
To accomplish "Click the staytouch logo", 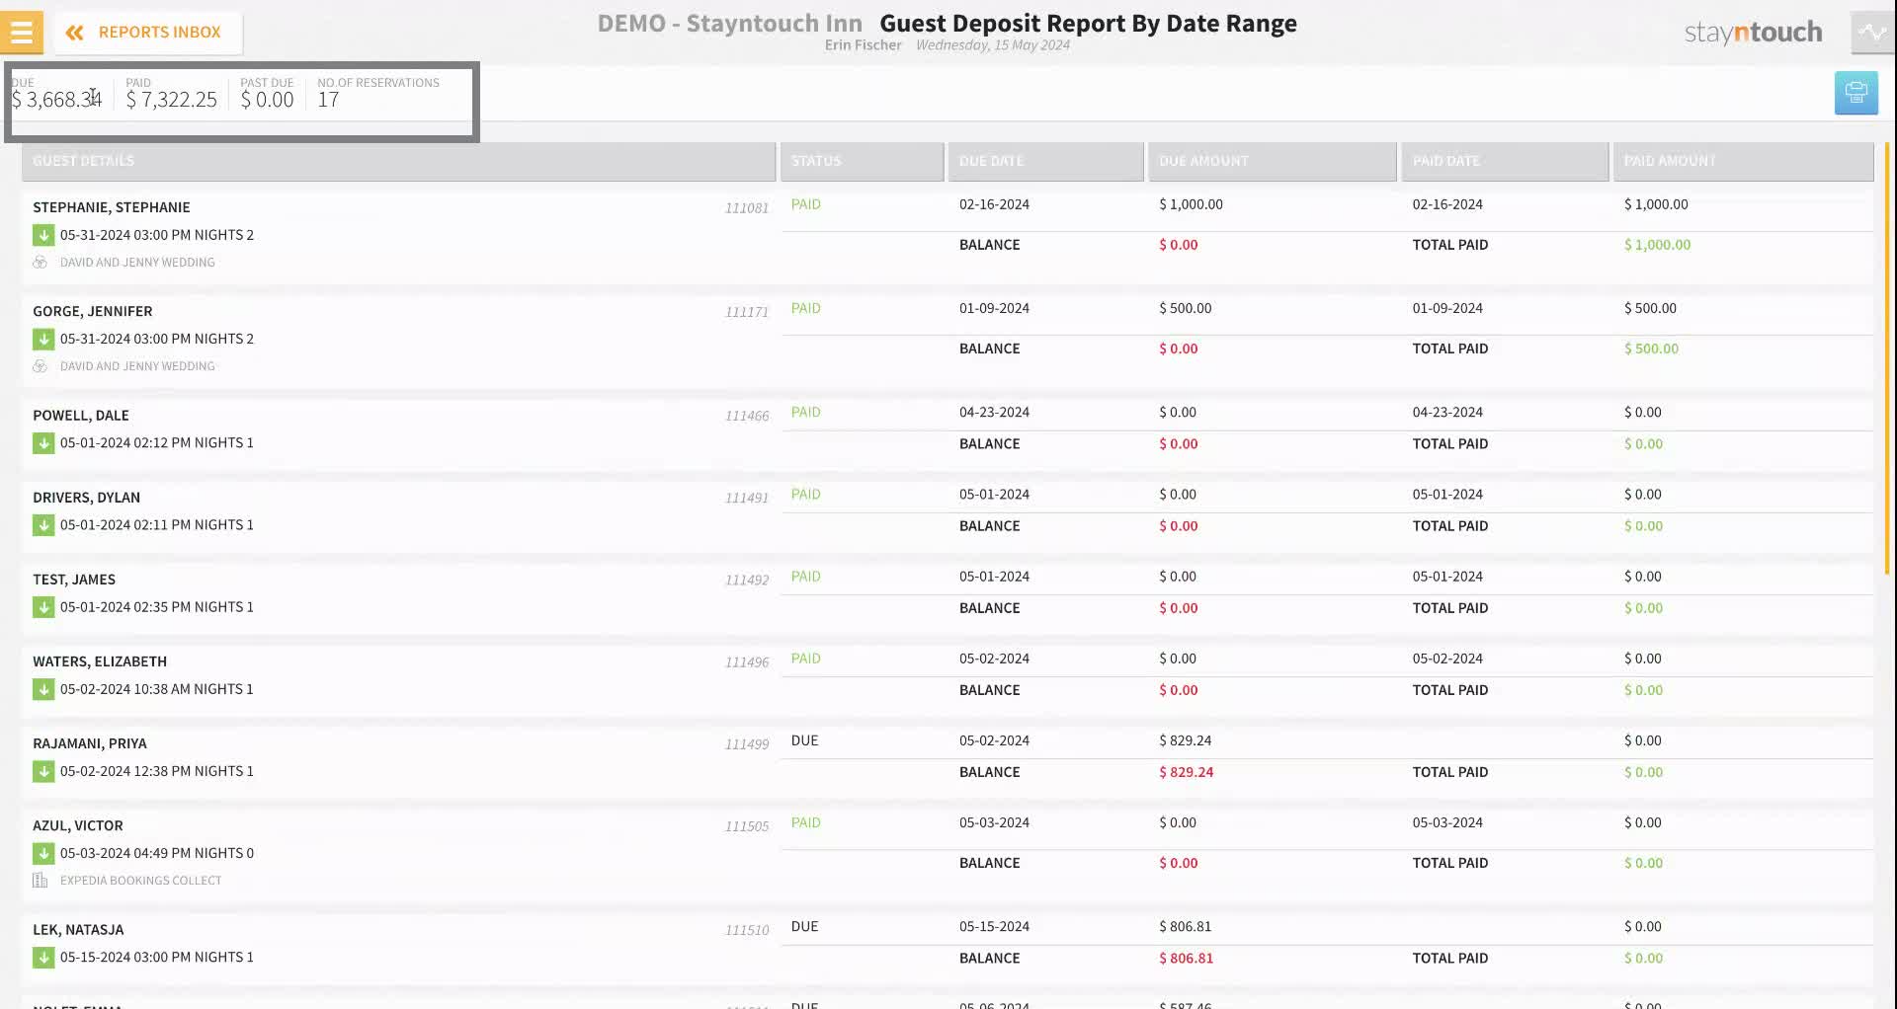I will pyautogui.click(x=1753, y=33).
